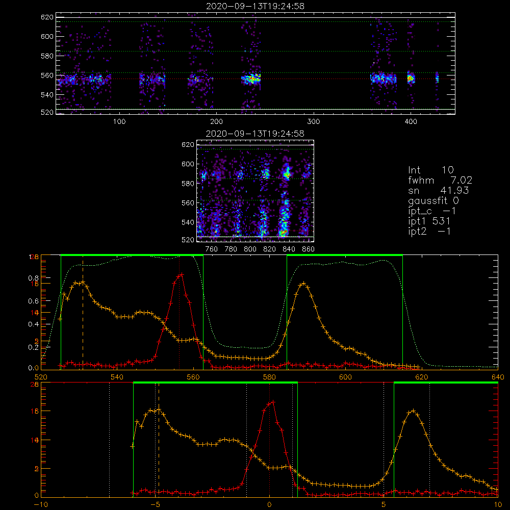Click white y-axis label 0.6 on profile plot
Viewport: 510px width, 510px height.
click(34, 301)
